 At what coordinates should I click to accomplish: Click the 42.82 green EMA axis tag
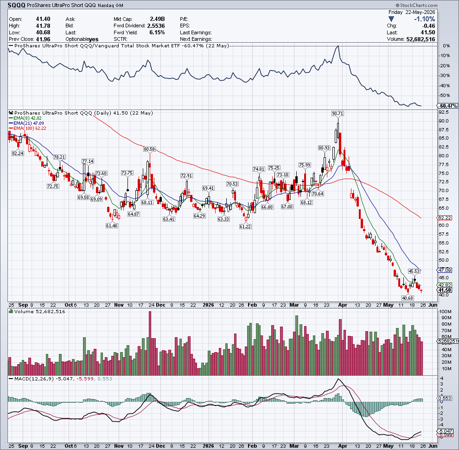coord(445,285)
